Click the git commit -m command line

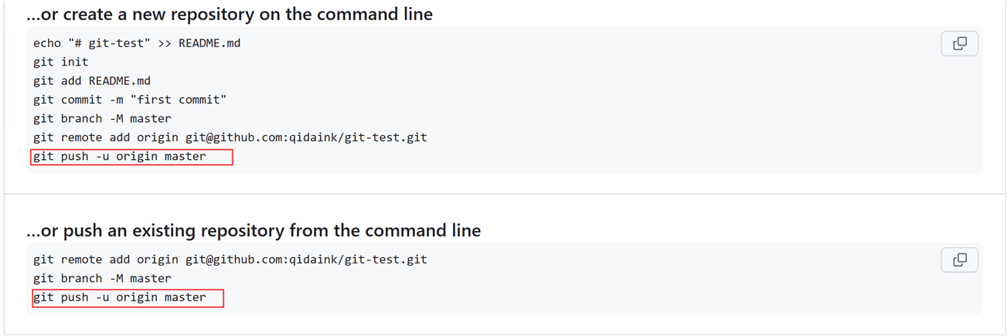click(x=130, y=100)
